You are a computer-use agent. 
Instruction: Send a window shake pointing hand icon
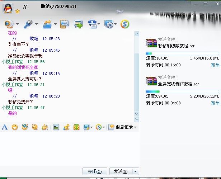click(x=45, y=127)
